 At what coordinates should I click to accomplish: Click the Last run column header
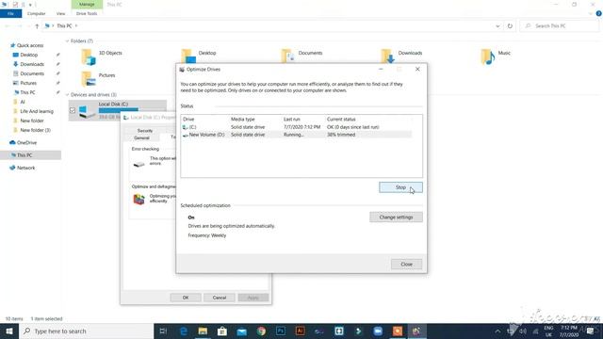[x=292, y=120]
